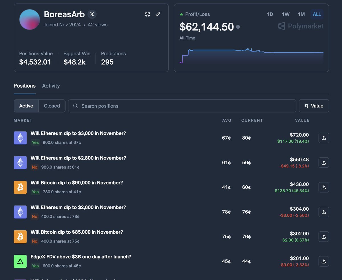Click the info icon next to $62,144.50
This screenshot has height=280, width=342.
click(238, 27)
